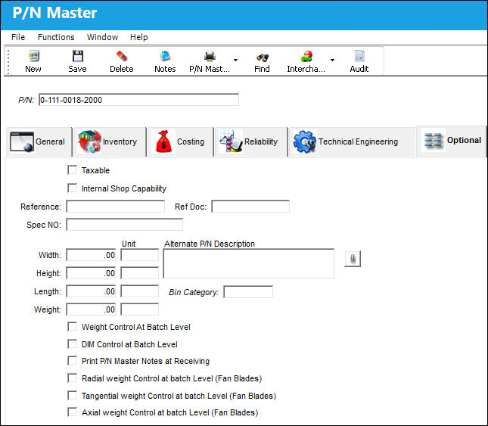Image resolution: width=488 pixels, height=426 pixels.
Task: Check Axial weight Control at batch Level
Action: pos(72,412)
